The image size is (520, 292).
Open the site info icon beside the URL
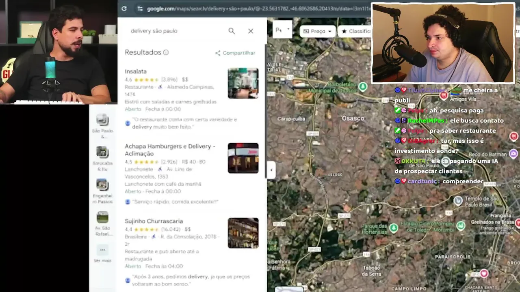pyautogui.click(x=139, y=9)
